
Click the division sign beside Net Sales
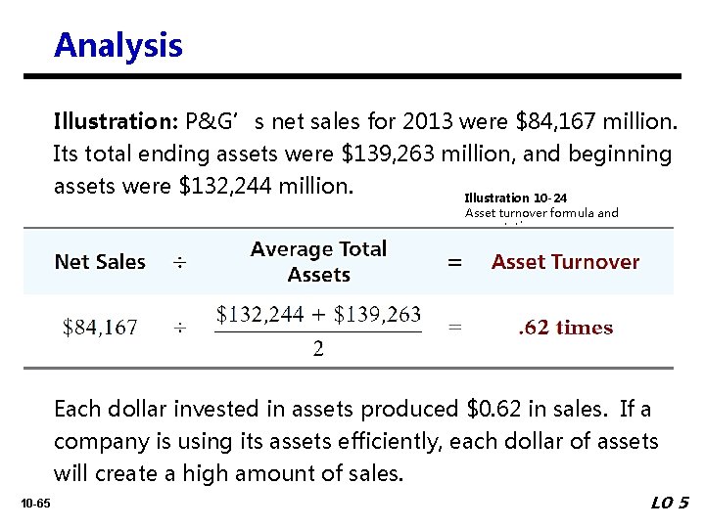click(x=180, y=262)
